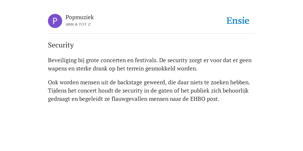303x151 pixels.
Task: Open the Popmuziek author name
Action: coord(80,17)
